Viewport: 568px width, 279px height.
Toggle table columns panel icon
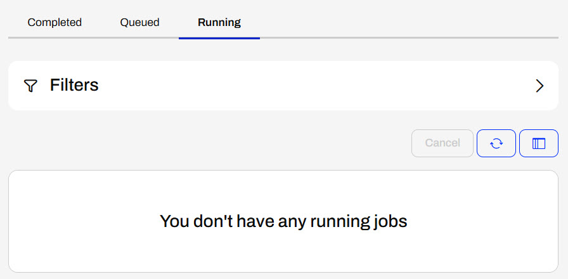pos(539,143)
